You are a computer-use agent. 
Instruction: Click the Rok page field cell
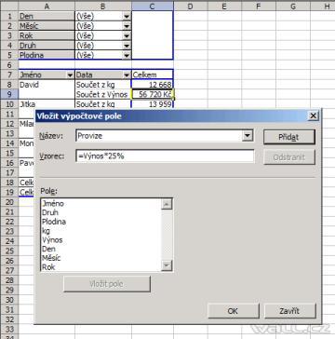(x=47, y=35)
